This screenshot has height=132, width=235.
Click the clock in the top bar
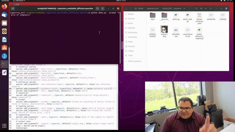pyautogui.click(x=121, y=1)
